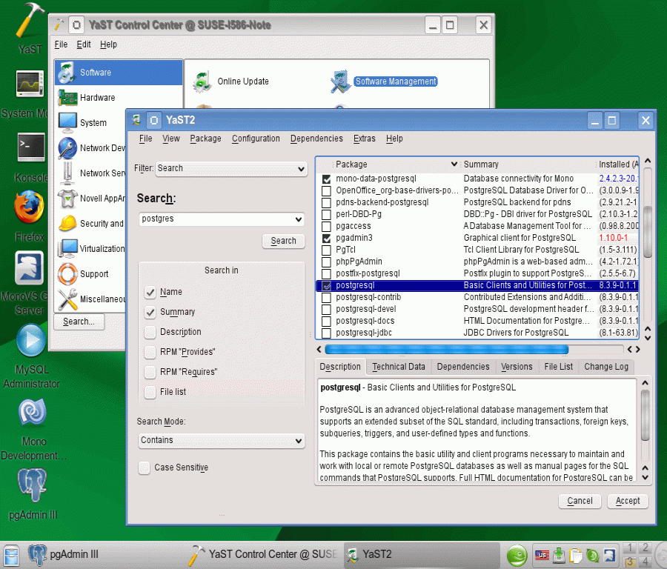Check the postgresql-contrib package checkbox
Screen dimensions: 667x569
[326, 297]
